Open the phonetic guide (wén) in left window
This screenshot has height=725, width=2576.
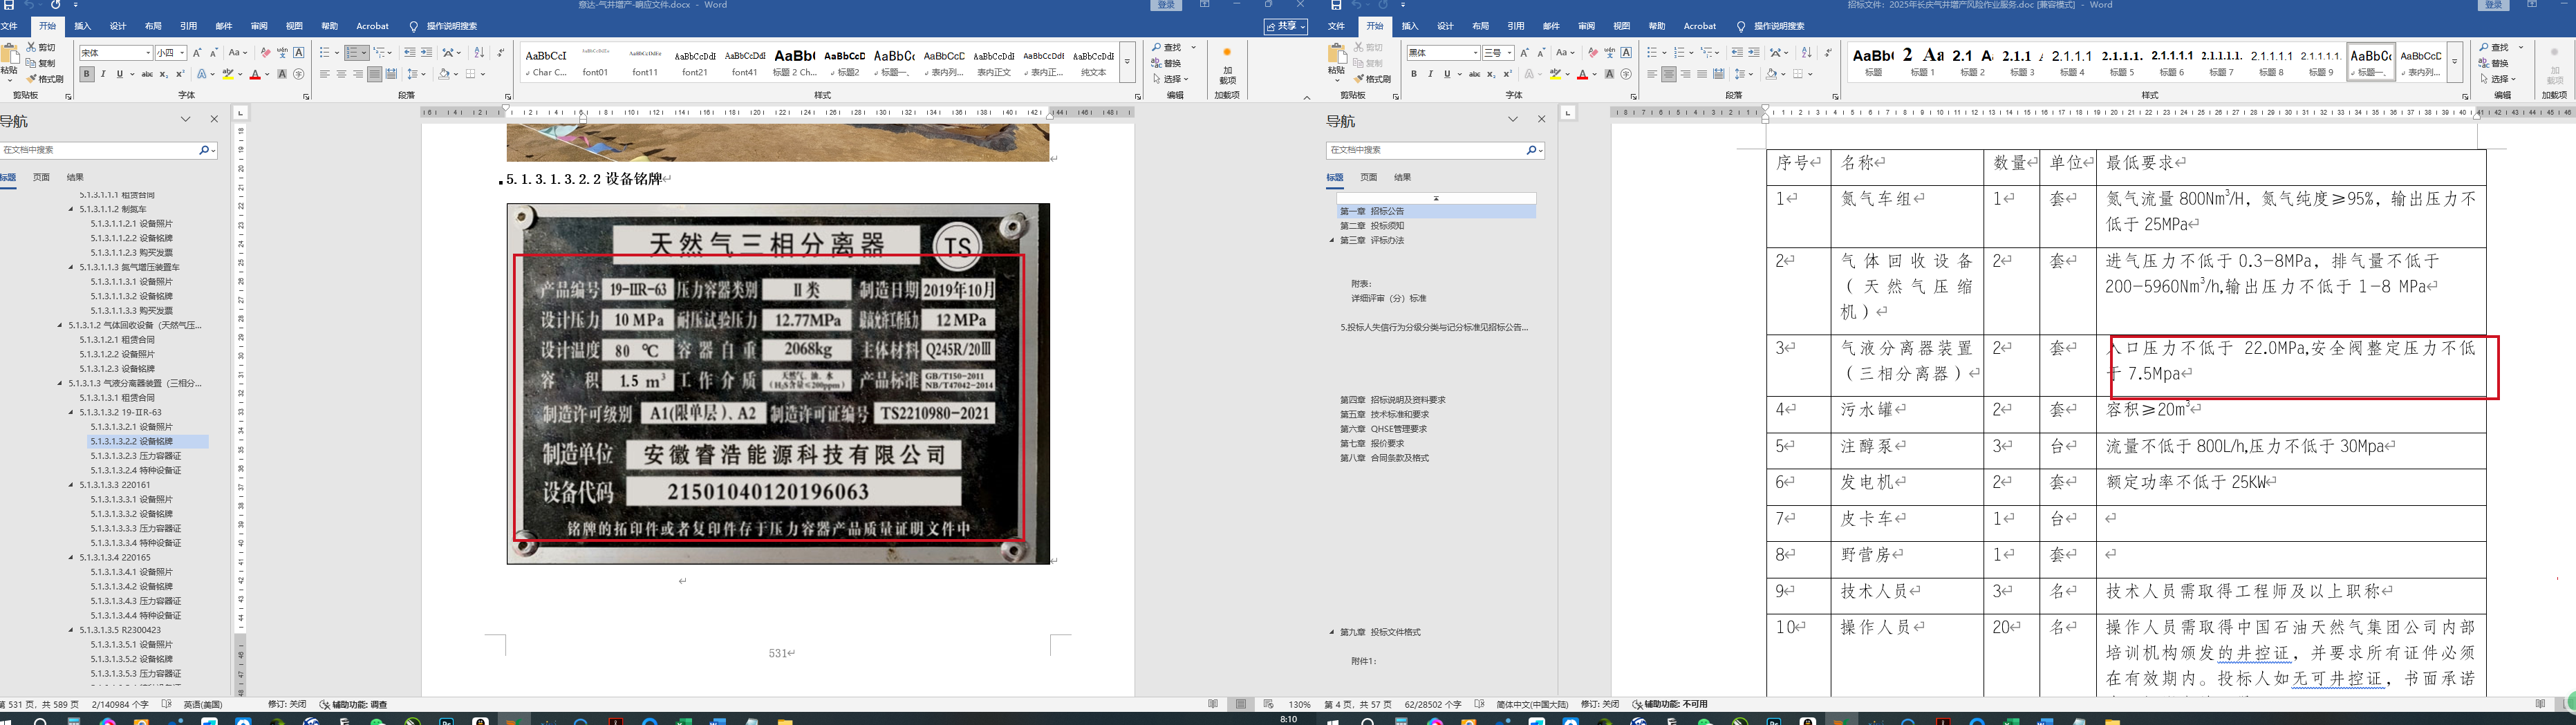tap(282, 52)
